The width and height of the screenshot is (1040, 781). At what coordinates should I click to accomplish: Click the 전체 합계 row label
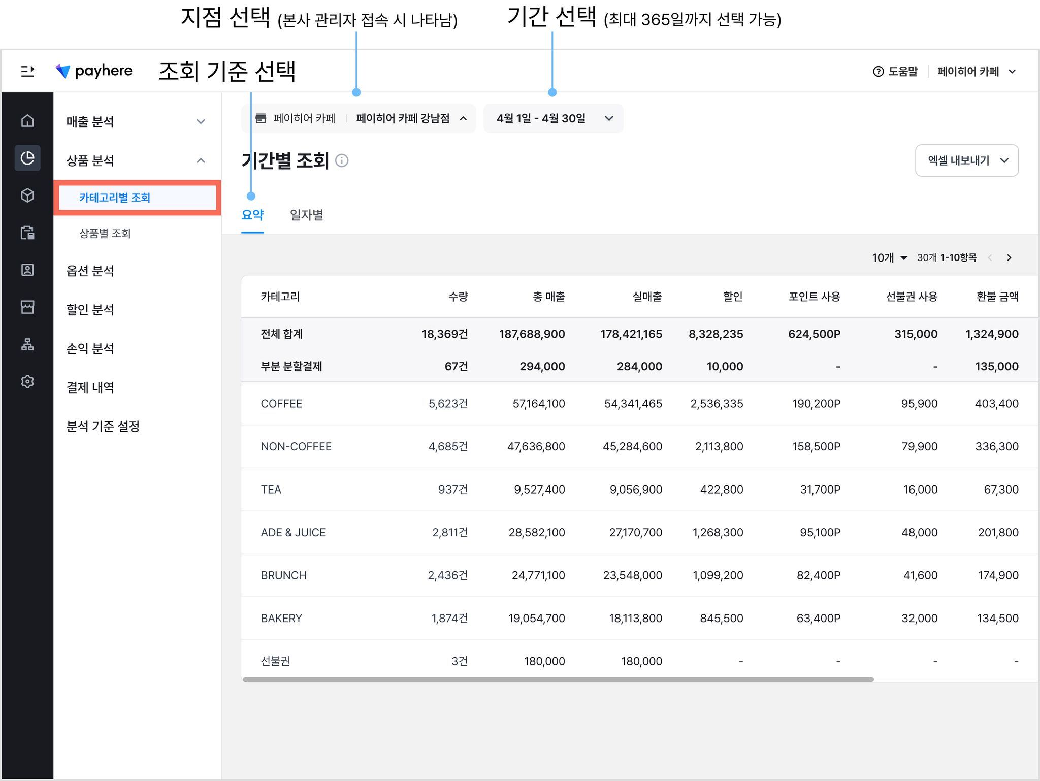(281, 334)
